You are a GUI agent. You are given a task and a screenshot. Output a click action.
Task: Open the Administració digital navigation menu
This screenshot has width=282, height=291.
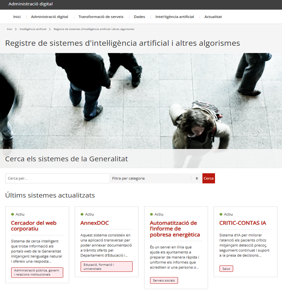point(49,17)
